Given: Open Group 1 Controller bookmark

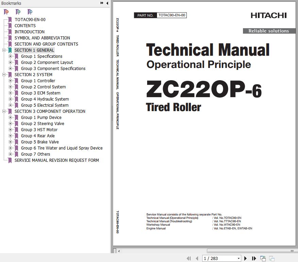Looking at the screenshot, I should click(38, 81).
